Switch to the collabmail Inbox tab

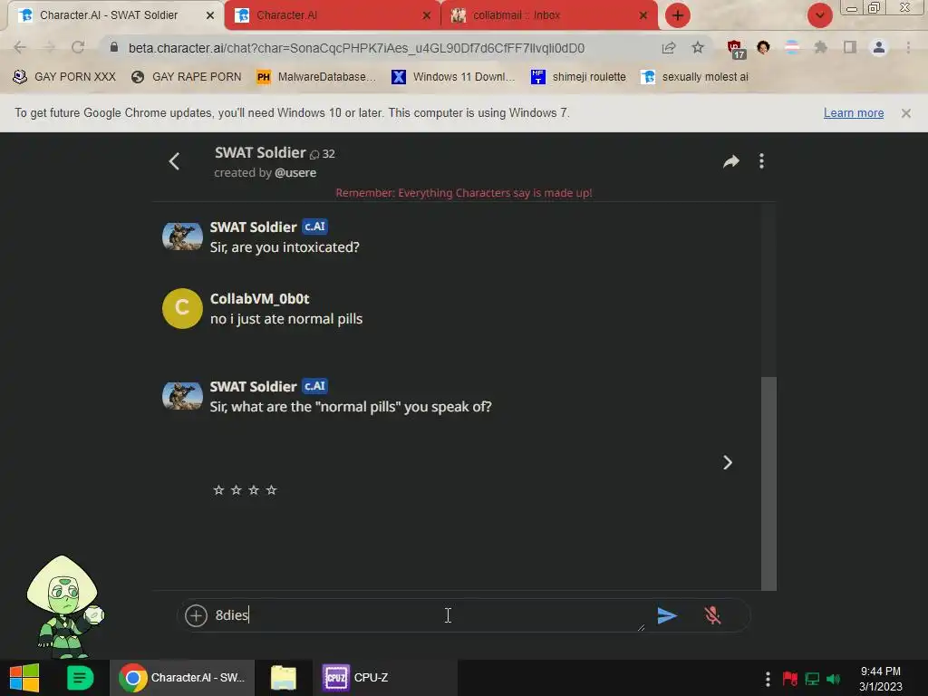click(547, 15)
